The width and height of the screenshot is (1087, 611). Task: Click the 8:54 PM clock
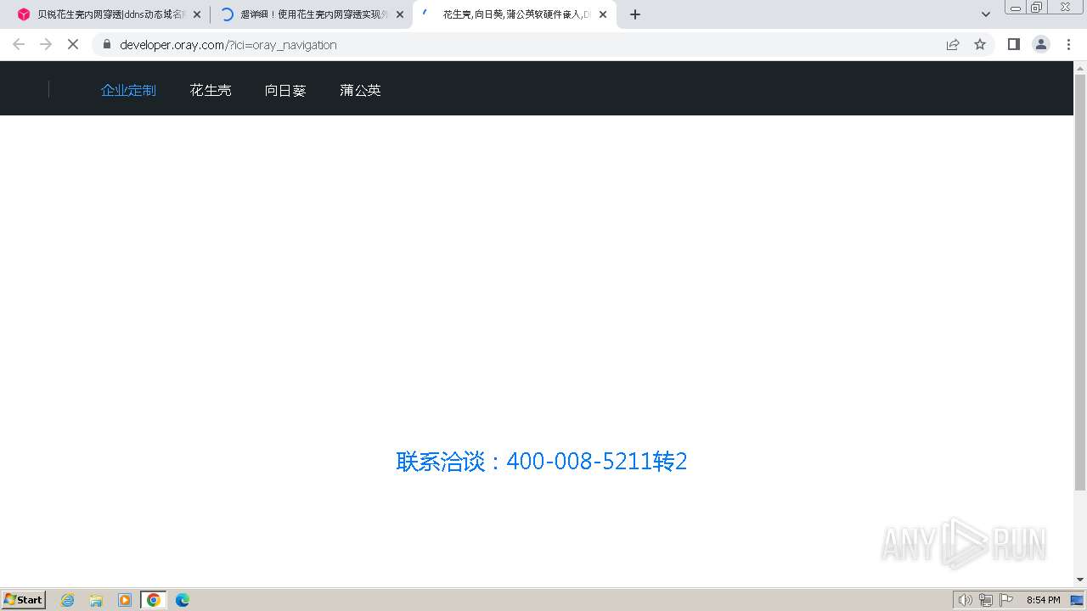pos(1043,600)
